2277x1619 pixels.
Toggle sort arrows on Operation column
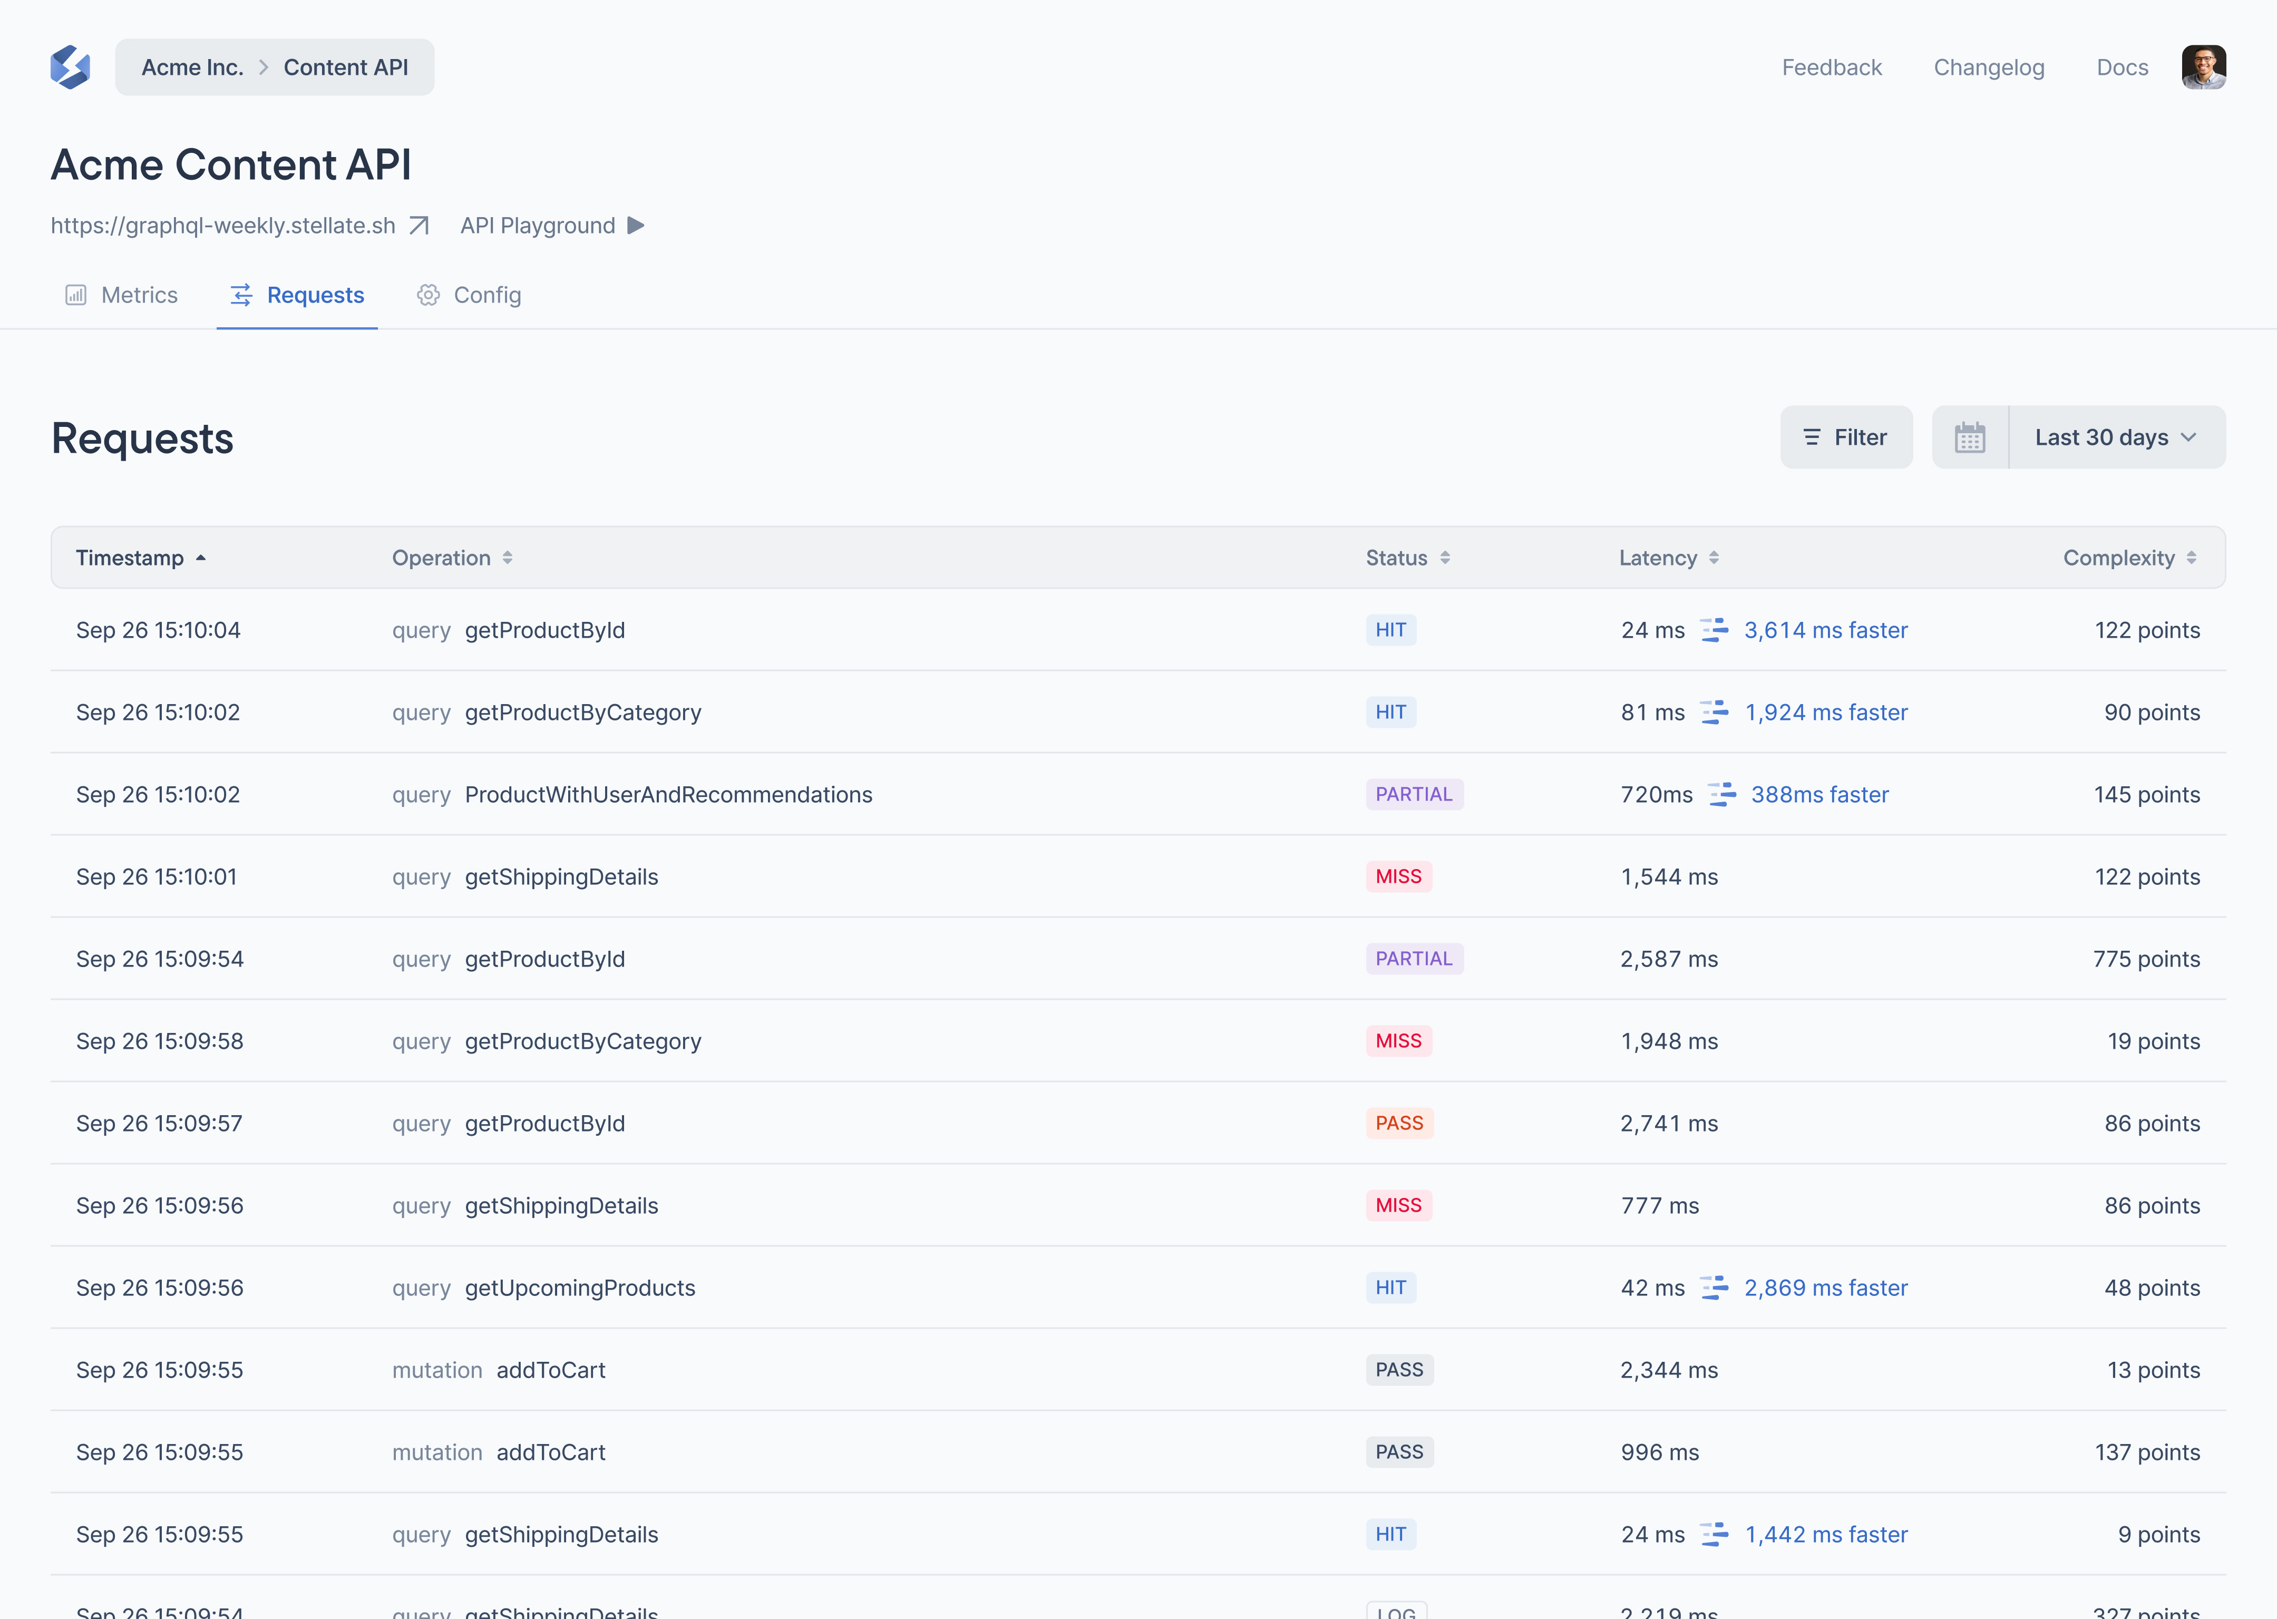pyautogui.click(x=508, y=558)
